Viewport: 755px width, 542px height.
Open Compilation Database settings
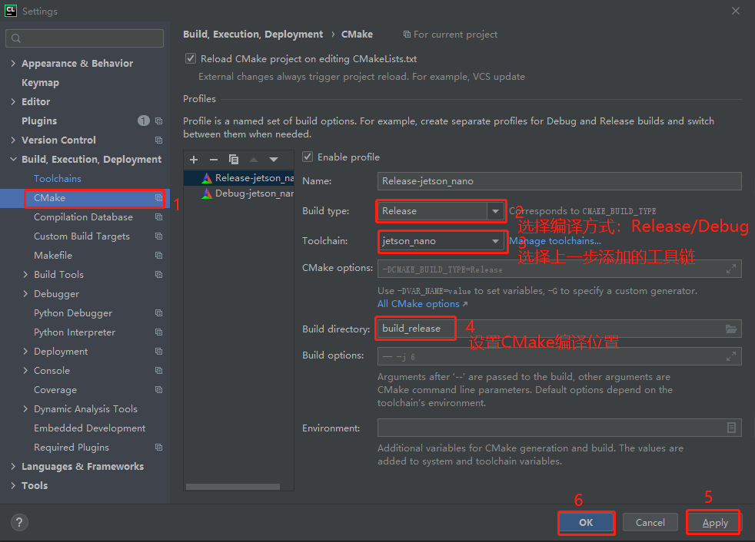click(x=83, y=217)
